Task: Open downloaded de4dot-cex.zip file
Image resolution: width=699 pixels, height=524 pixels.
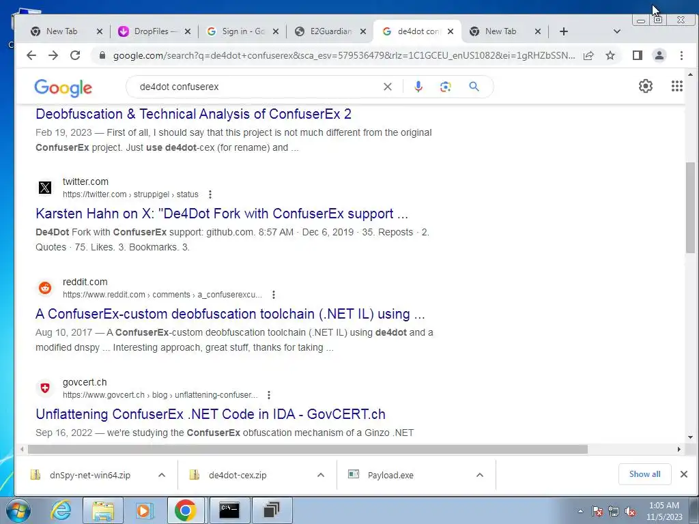Action: pos(238,475)
